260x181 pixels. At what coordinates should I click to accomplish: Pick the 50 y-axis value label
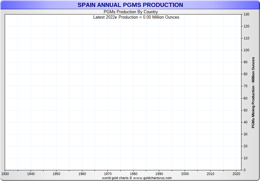click(246, 110)
